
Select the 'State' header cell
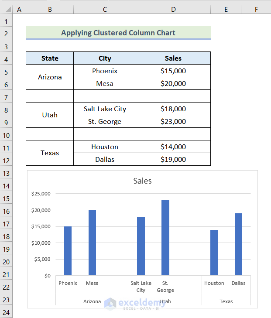tap(50, 58)
